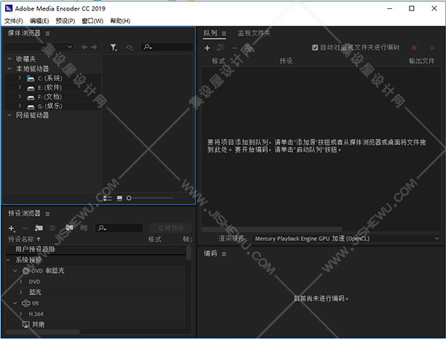The height and width of the screenshot is (339, 446).
Task: Open the 编码 panel menu icon
Action: click(x=224, y=254)
